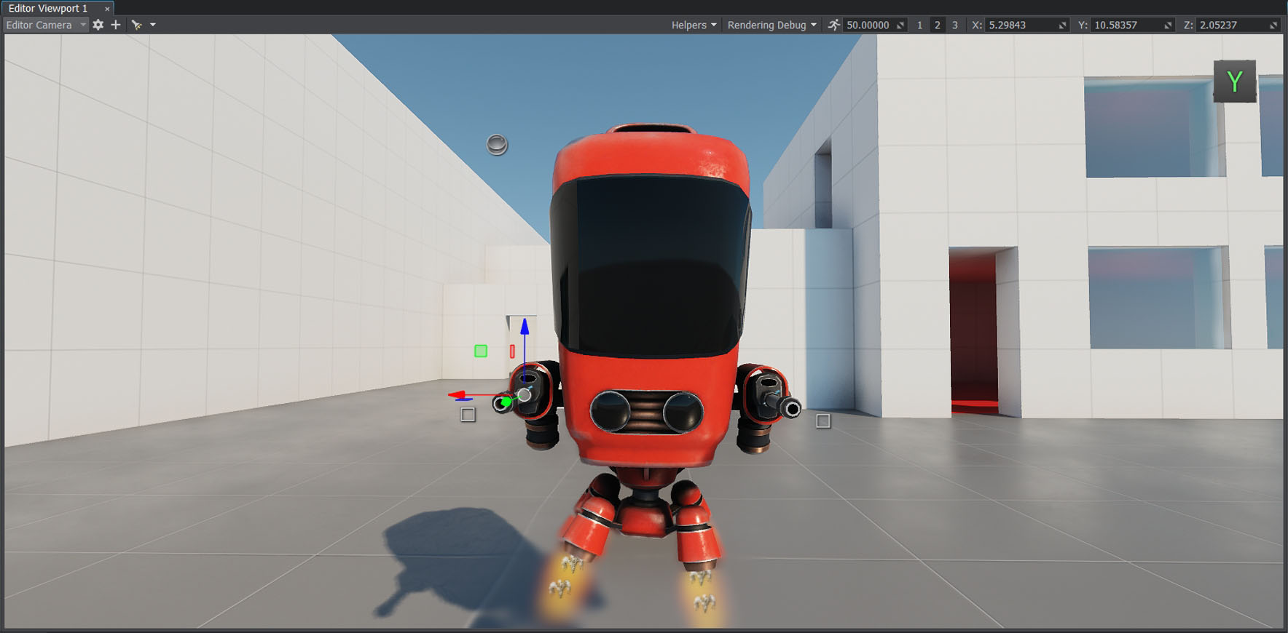Click the camera speed value field
The height and width of the screenshot is (633, 1288).
point(868,25)
